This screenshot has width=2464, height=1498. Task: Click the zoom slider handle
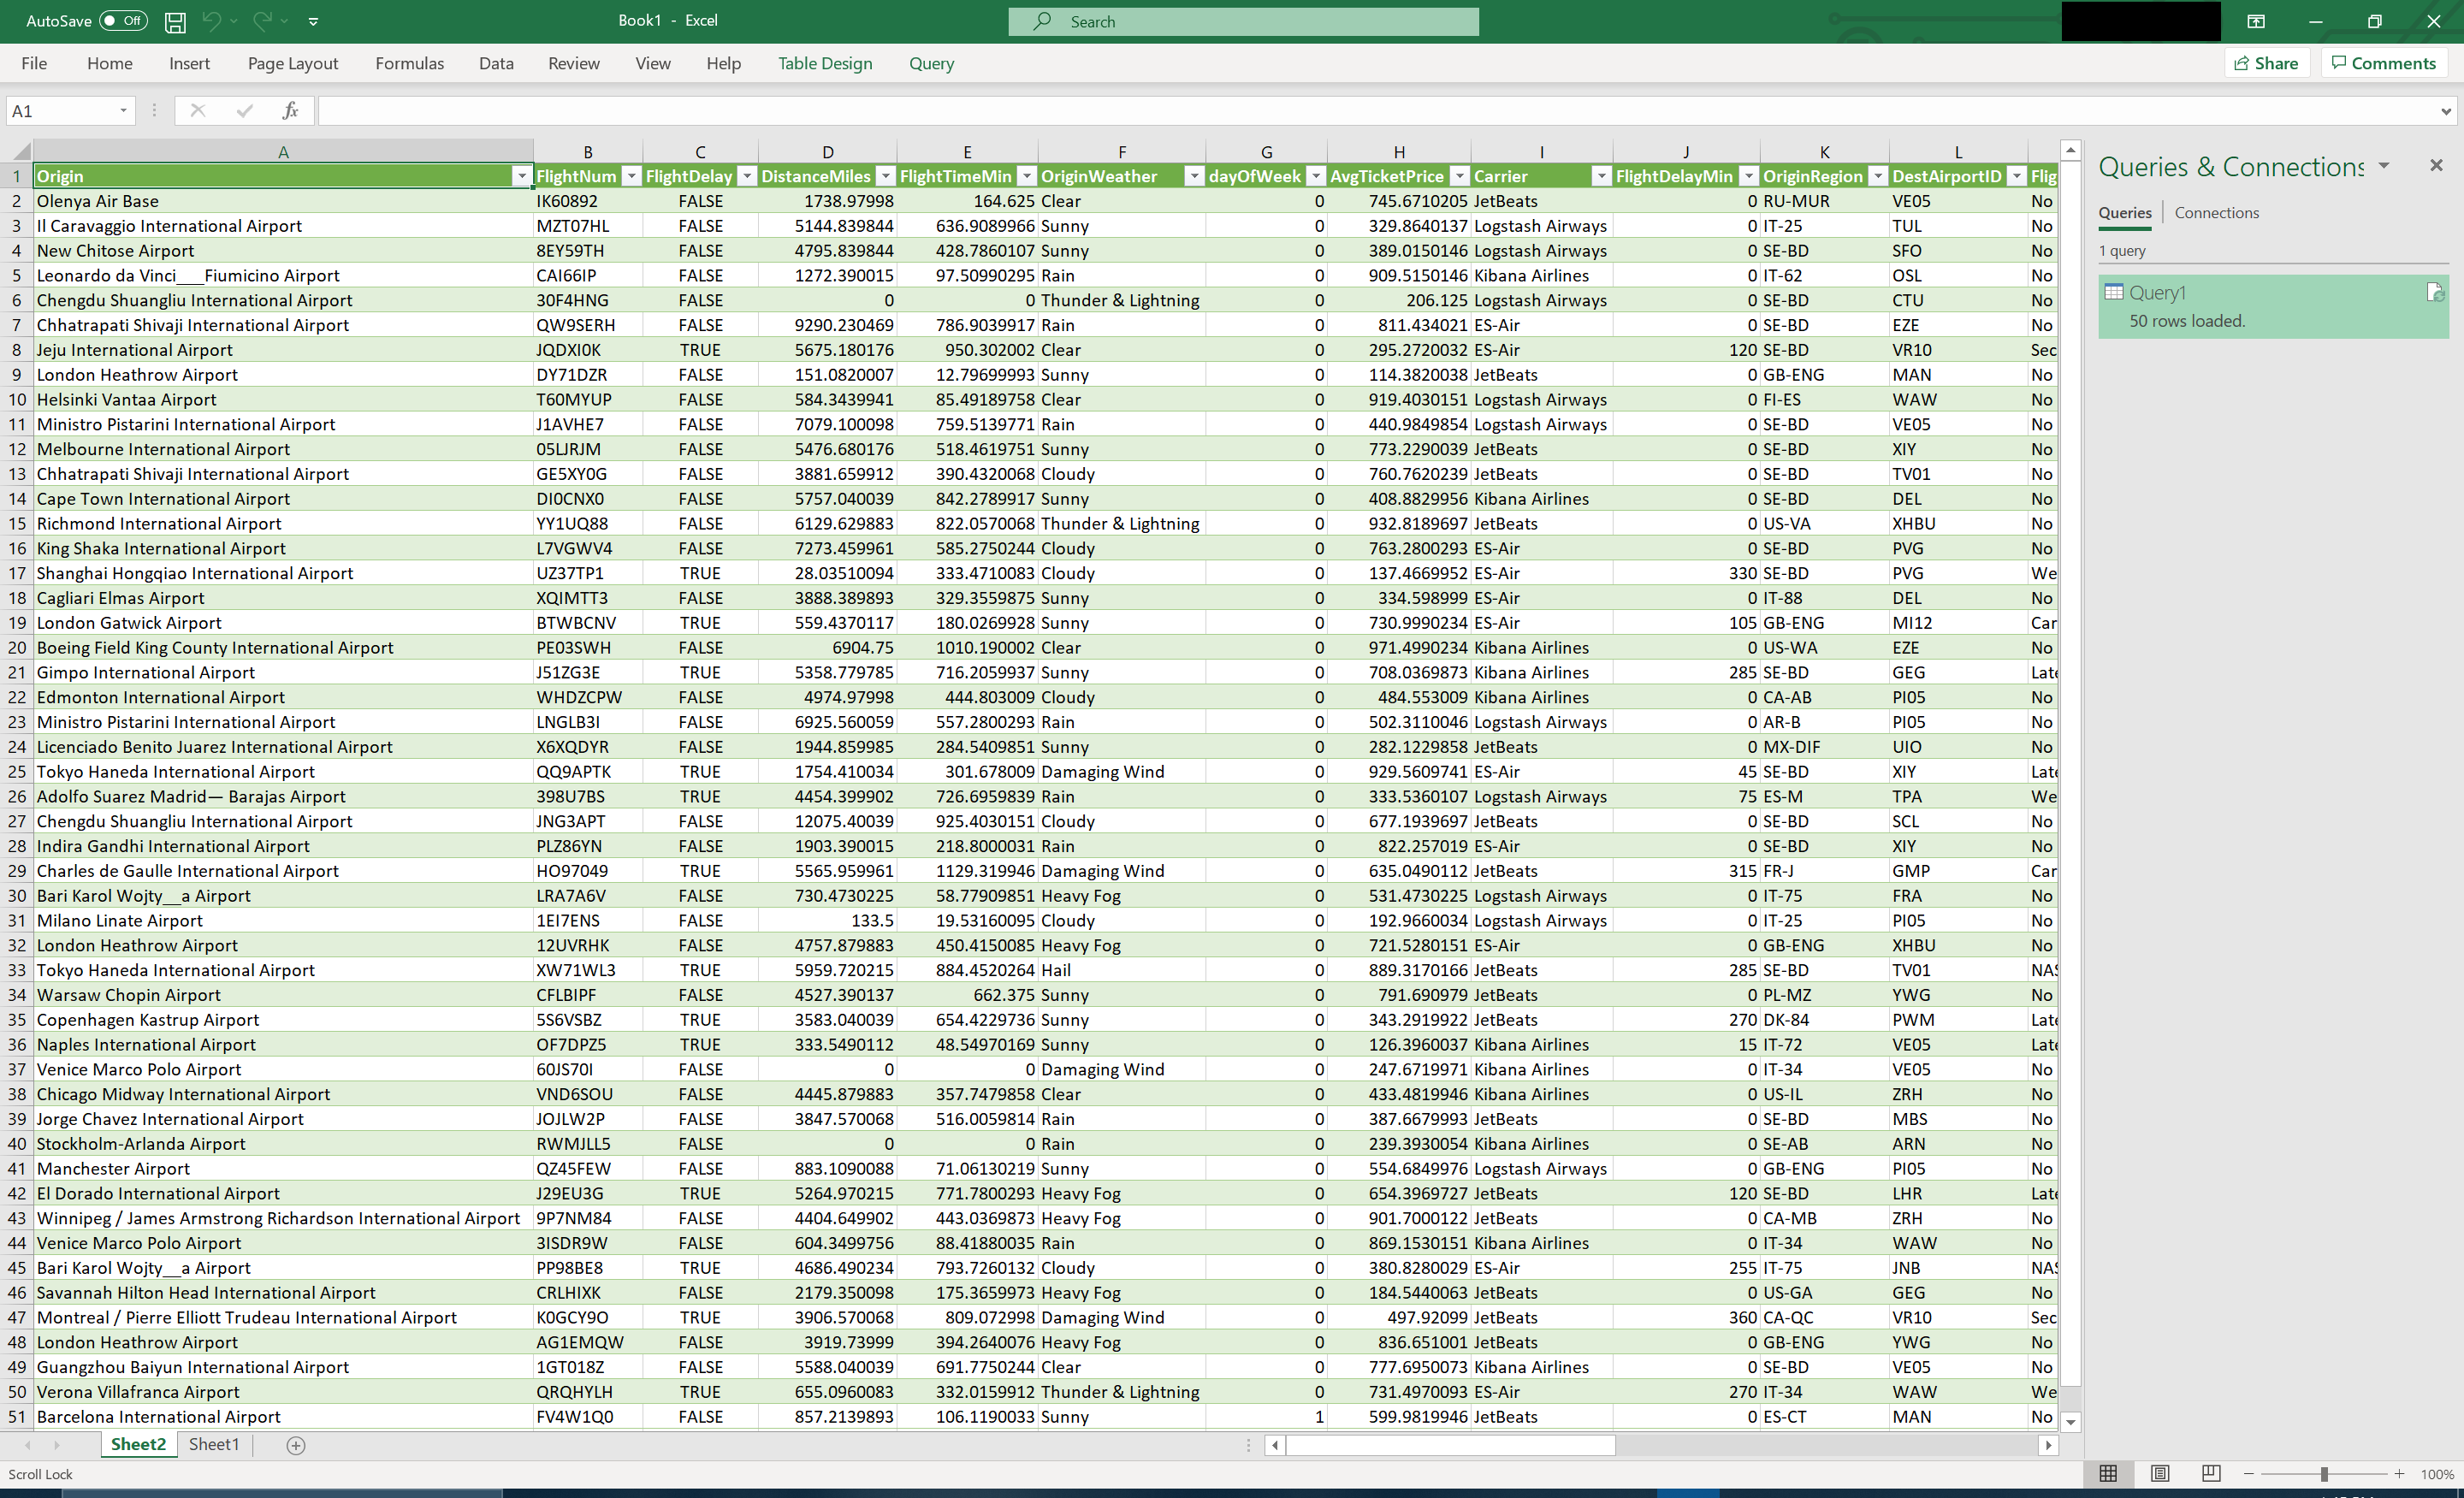point(2324,1474)
